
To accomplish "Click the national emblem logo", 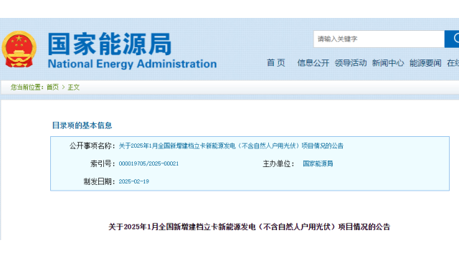I will click(19, 49).
